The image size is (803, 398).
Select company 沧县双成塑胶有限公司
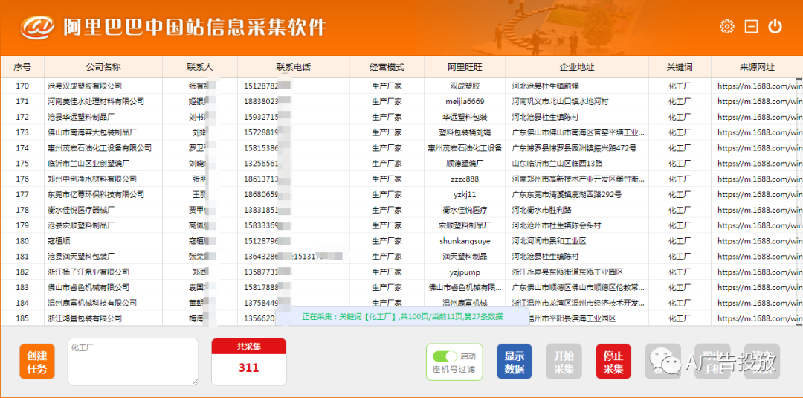pos(85,86)
